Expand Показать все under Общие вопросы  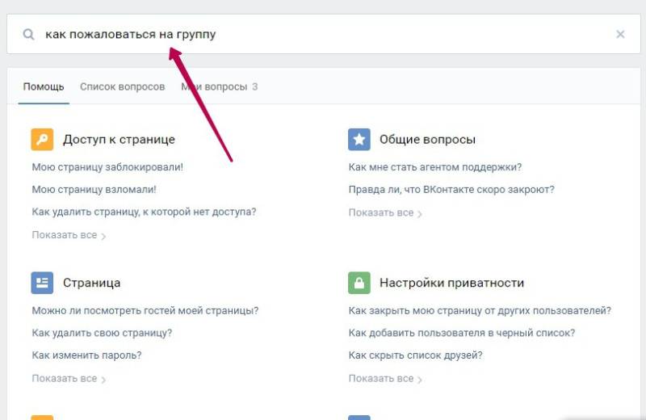click(384, 212)
